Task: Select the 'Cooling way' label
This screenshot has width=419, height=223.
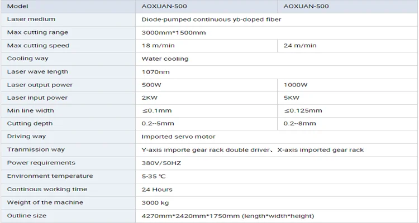Action: [x=28, y=59]
